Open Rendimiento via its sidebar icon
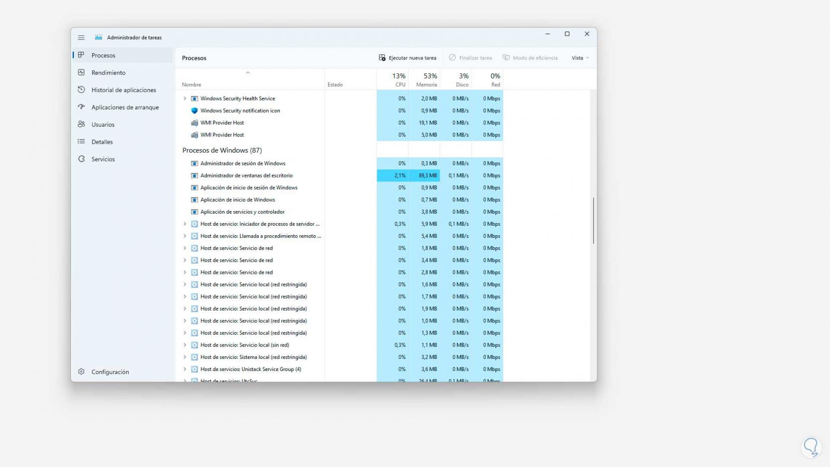 coord(81,72)
